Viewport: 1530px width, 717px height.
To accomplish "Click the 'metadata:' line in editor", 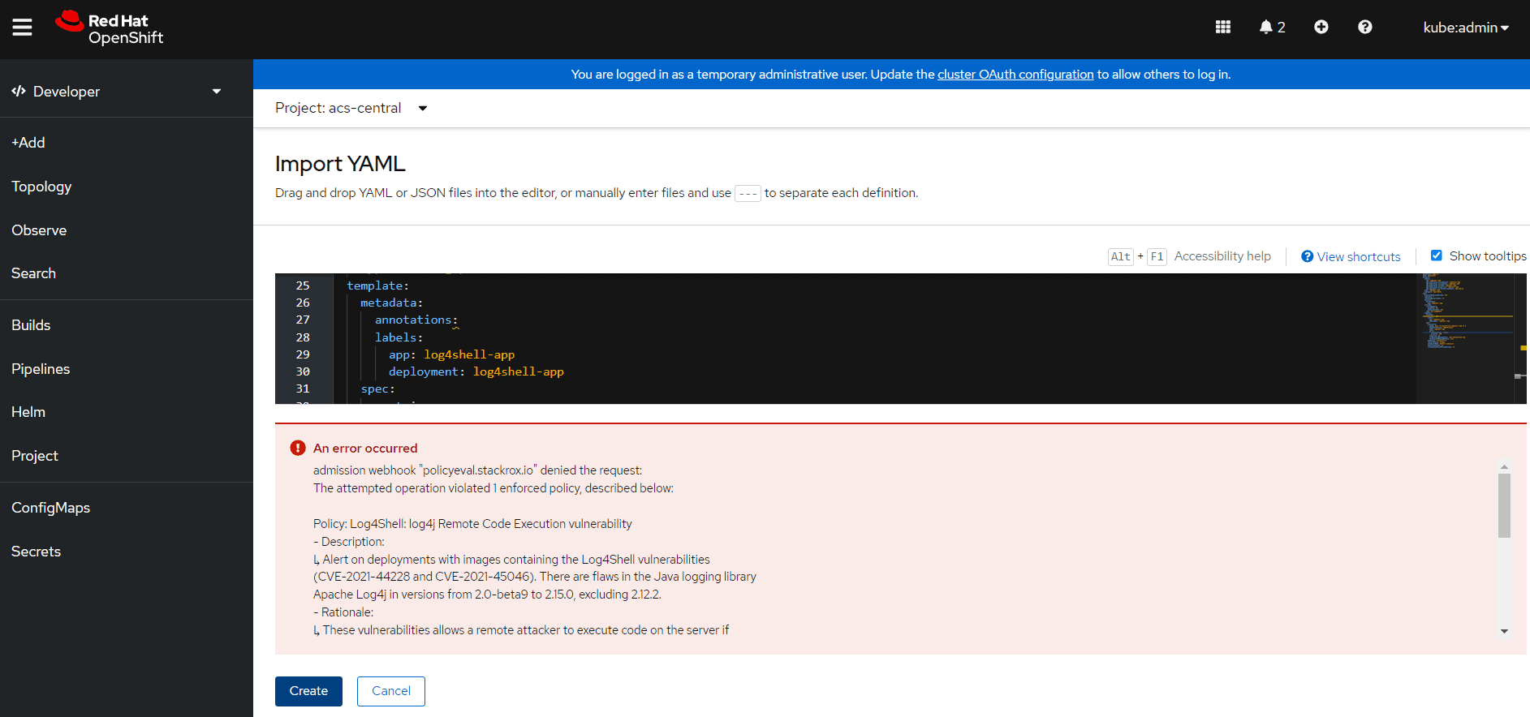I will click(391, 303).
